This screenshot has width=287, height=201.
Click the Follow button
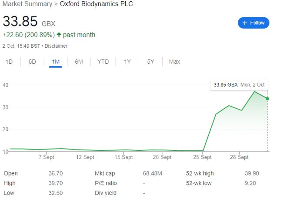254,23
